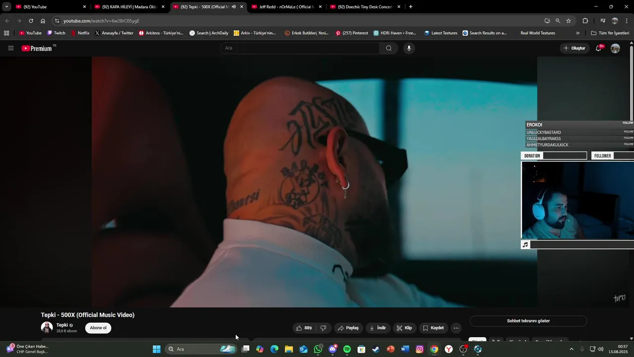The height and width of the screenshot is (357, 634).
Task: Open the Latest Textures bookmark
Action: [441, 33]
